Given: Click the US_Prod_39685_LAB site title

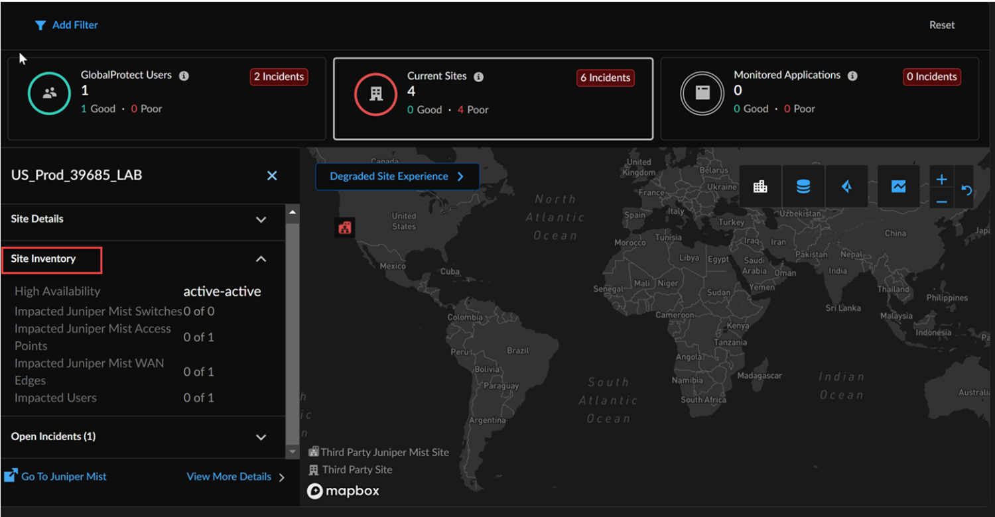Looking at the screenshot, I should [77, 176].
